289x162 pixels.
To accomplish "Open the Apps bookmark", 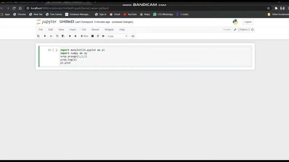I will pos(5,14).
